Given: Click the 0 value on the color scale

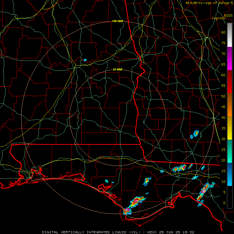Looking at the screenshot, I should point(224,203).
